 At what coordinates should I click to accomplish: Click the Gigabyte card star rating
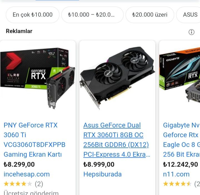pyautogui.click(x=182, y=184)
